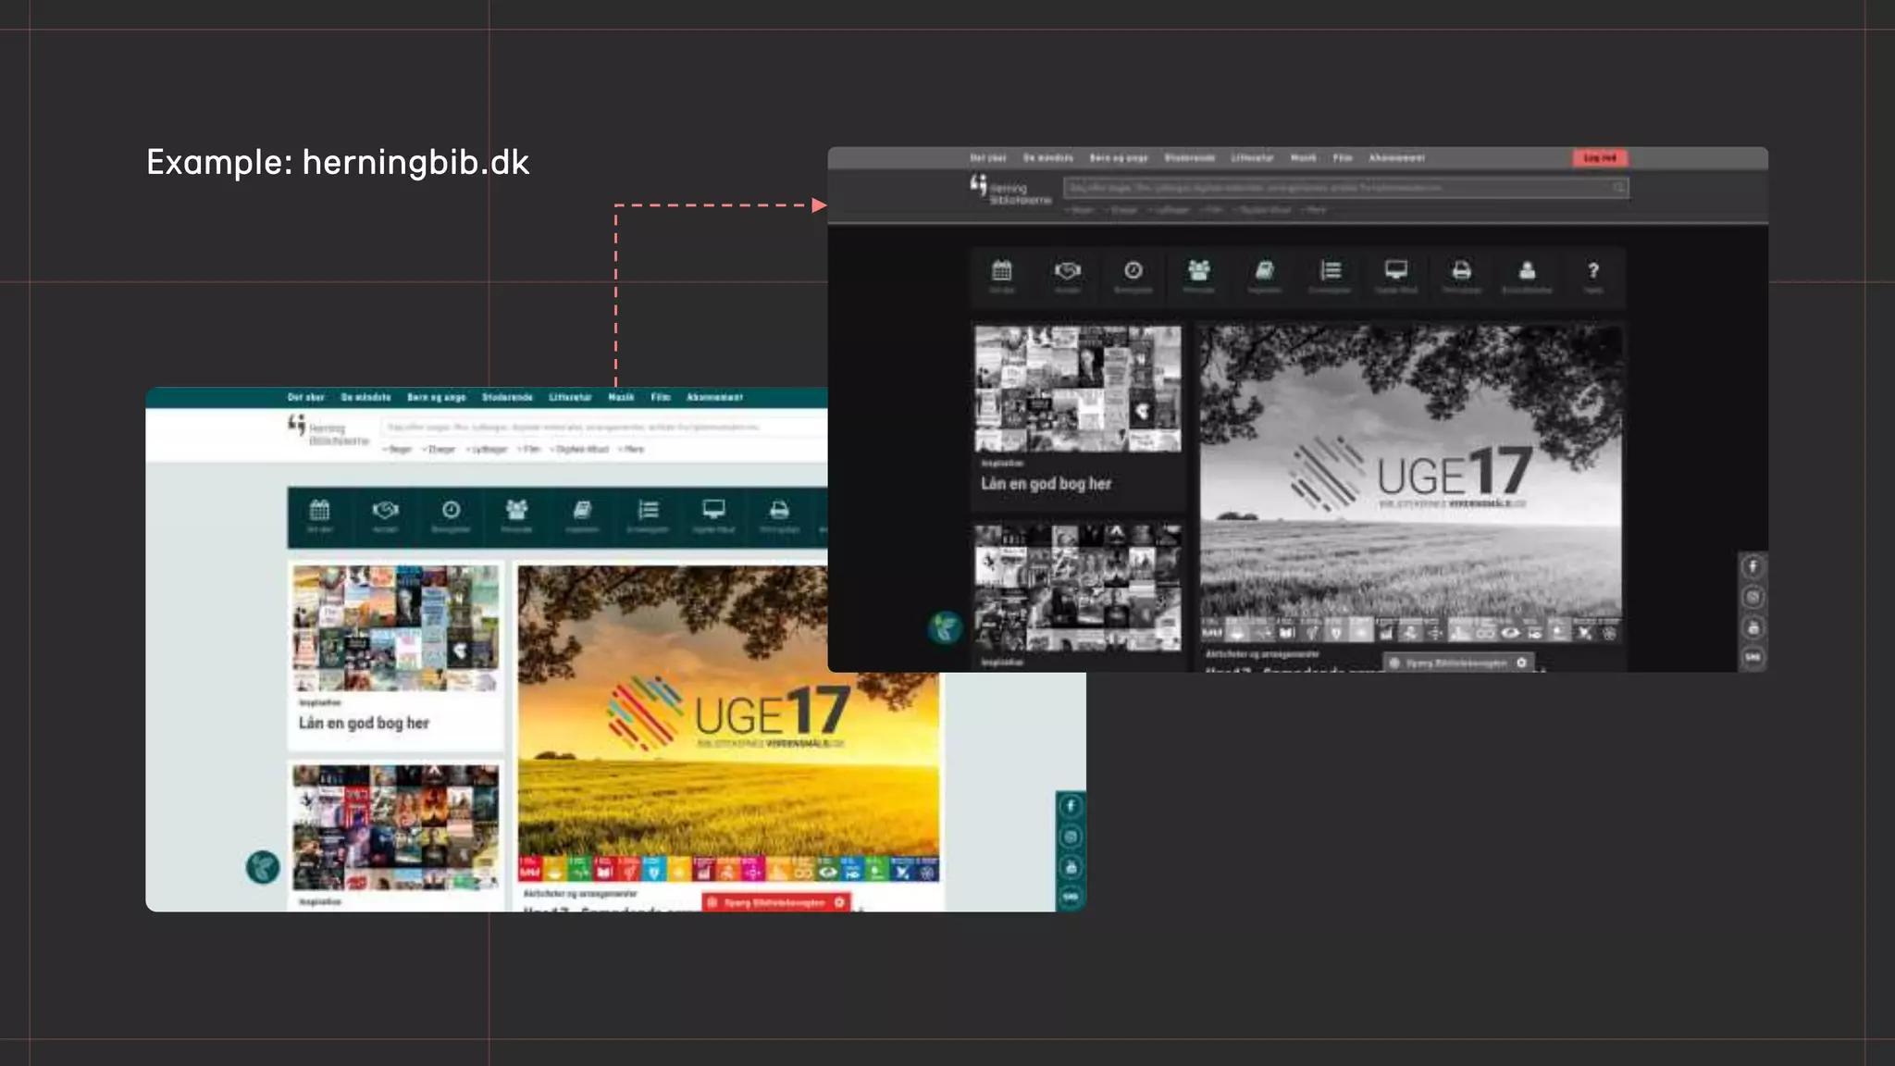
Task: Open Studerende menu in dark-mode navbar
Action: coord(1189,158)
